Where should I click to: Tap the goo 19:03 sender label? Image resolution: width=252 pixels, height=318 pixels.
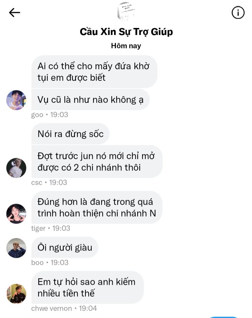click(x=49, y=115)
